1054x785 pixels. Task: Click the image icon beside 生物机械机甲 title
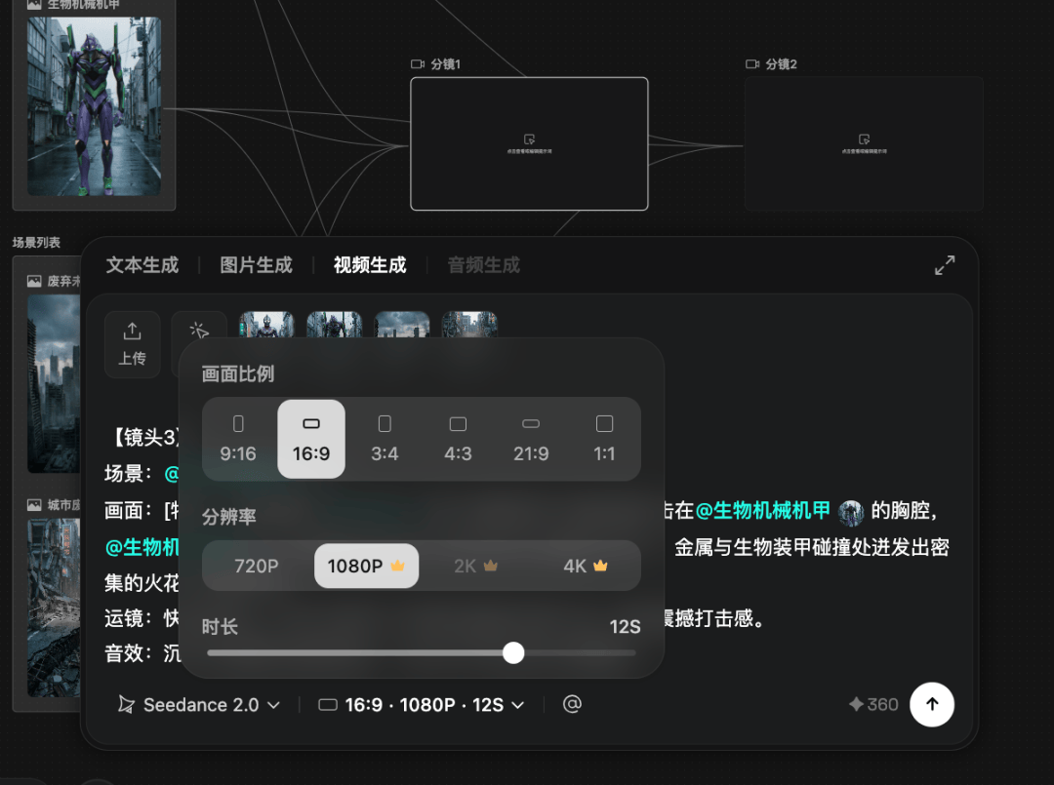pos(34,4)
